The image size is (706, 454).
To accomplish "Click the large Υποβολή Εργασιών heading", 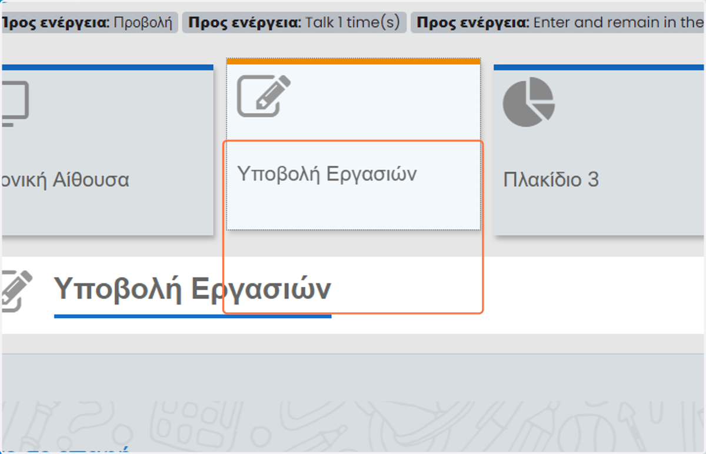I will point(192,289).
